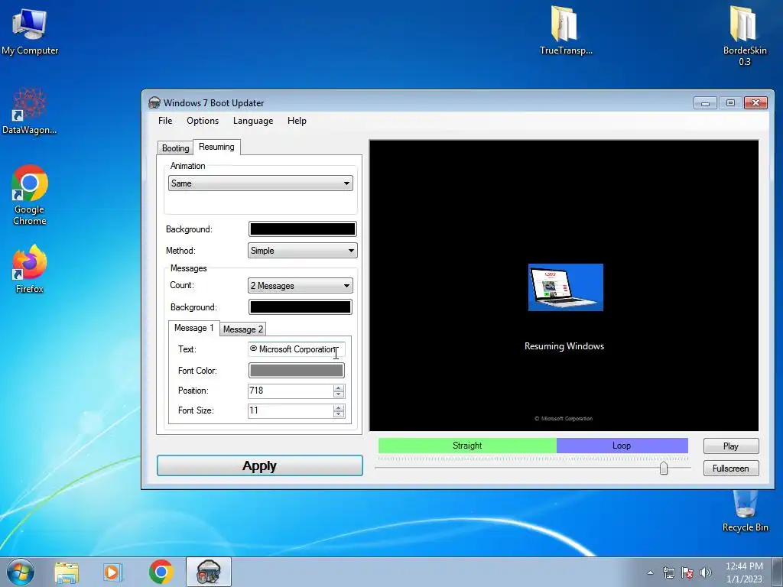Open the Help menu
The height and width of the screenshot is (587, 783).
(297, 121)
